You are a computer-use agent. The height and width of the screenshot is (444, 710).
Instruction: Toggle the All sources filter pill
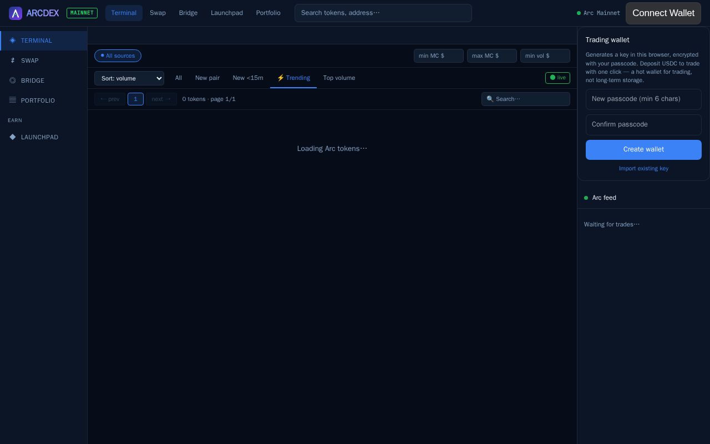pos(118,56)
